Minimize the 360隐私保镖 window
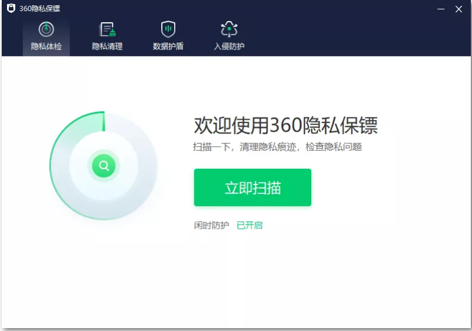Image resolution: width=472 pixels, height=331 pixels. click(x=441, y=9)
